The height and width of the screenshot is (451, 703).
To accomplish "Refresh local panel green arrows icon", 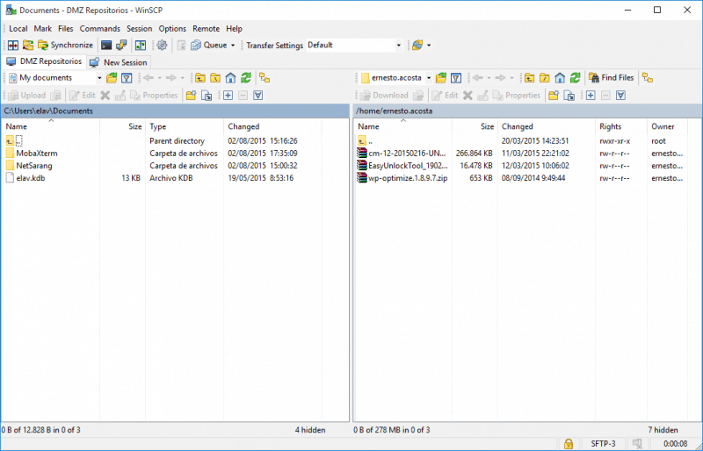I will click(246, 78).
